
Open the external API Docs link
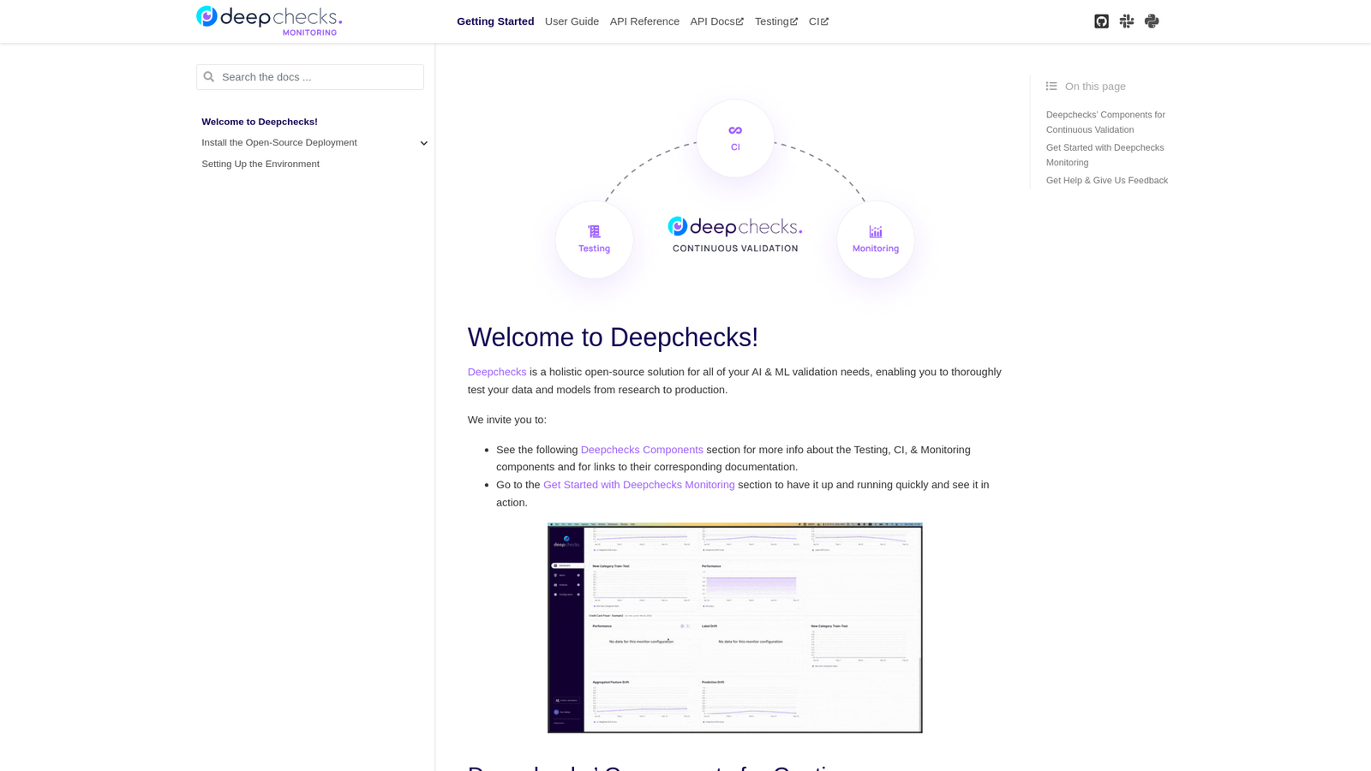click(x=717, y=21)
